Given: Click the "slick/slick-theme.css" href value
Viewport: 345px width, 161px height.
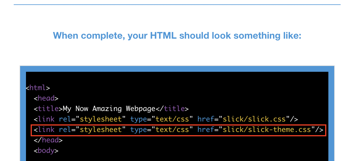Looking at the screenshot, I should point(267,130).
